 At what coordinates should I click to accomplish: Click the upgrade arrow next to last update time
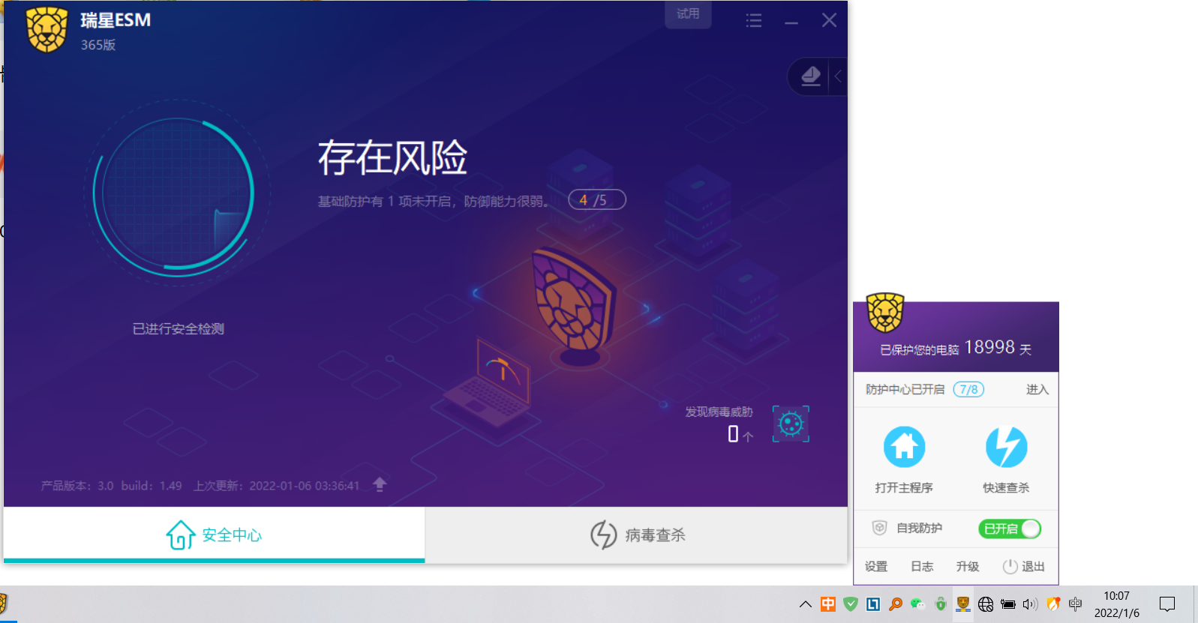coord(380,485)
